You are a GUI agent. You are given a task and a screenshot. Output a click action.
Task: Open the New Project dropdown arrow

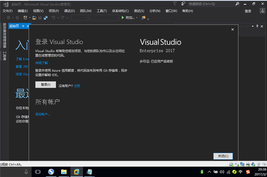(x=30, y=18)
